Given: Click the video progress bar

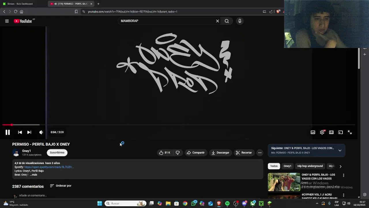Looking at the screenshot, I should tap(179, 125).
